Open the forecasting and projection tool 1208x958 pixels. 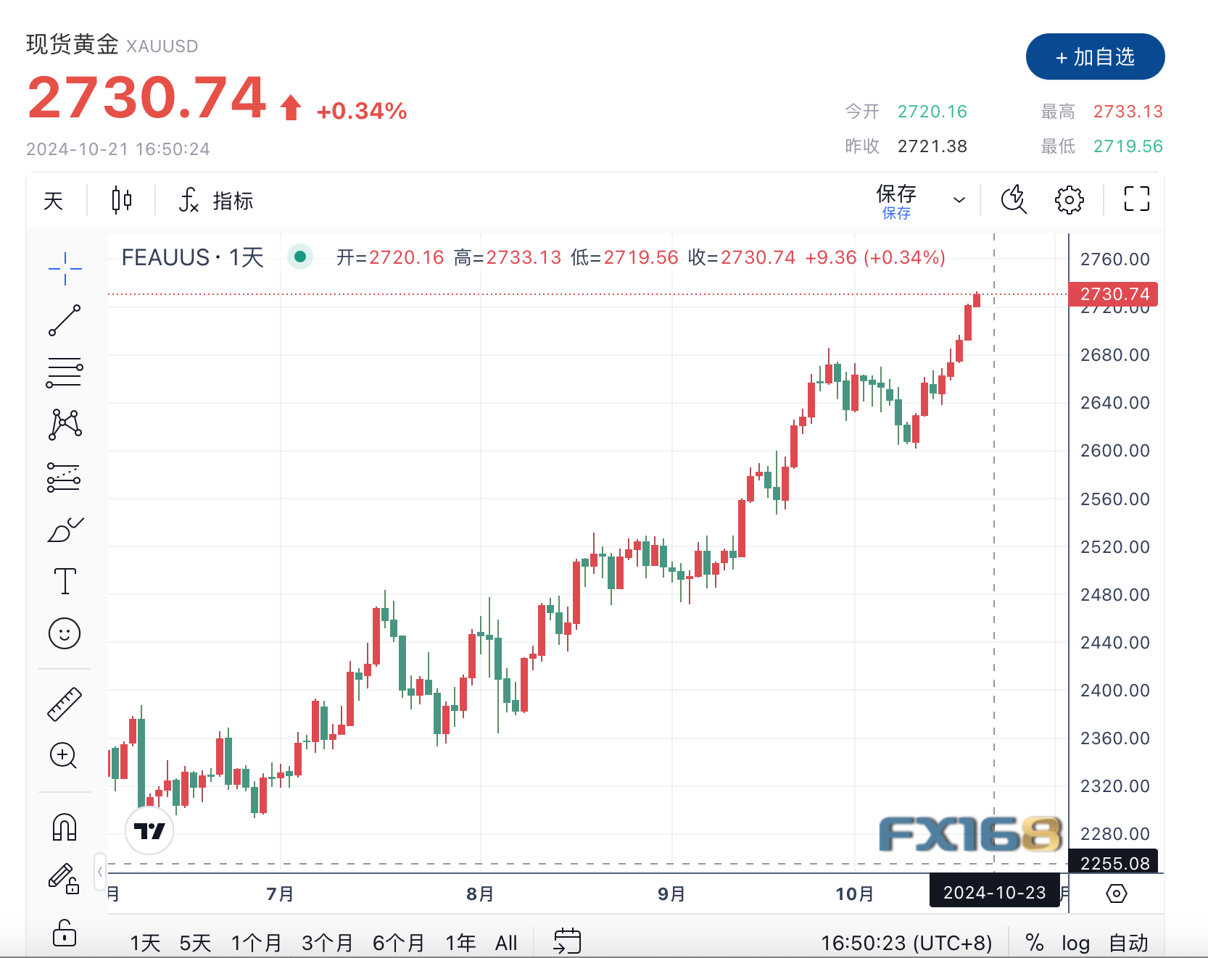(64, 478)
